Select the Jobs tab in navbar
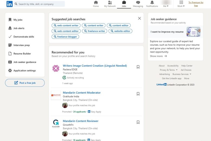 (124, 4)
